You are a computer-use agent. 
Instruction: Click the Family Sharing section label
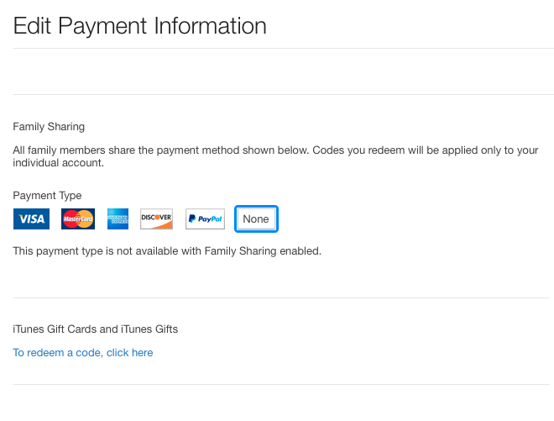click(49, 127)
